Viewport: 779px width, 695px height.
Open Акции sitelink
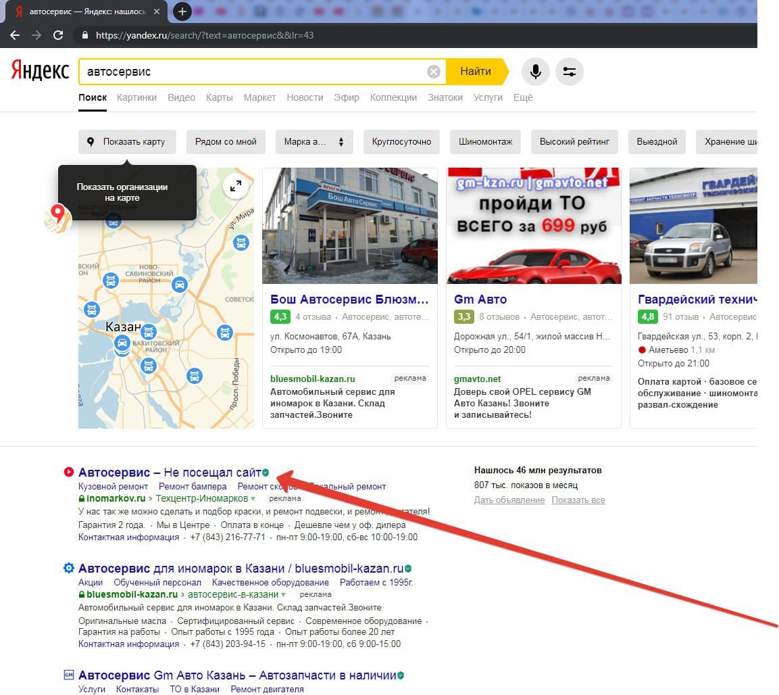[x=91, y=582]
